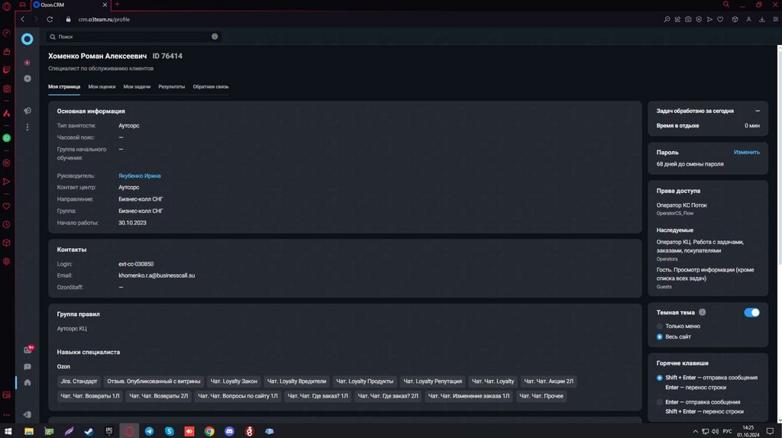Open the Opera sidebar settings gear
The height and width of the screenshot is (438, 782).
tap(6, 261)
